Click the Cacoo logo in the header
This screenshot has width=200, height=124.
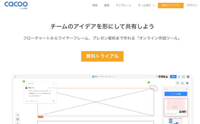click(16, 5)
